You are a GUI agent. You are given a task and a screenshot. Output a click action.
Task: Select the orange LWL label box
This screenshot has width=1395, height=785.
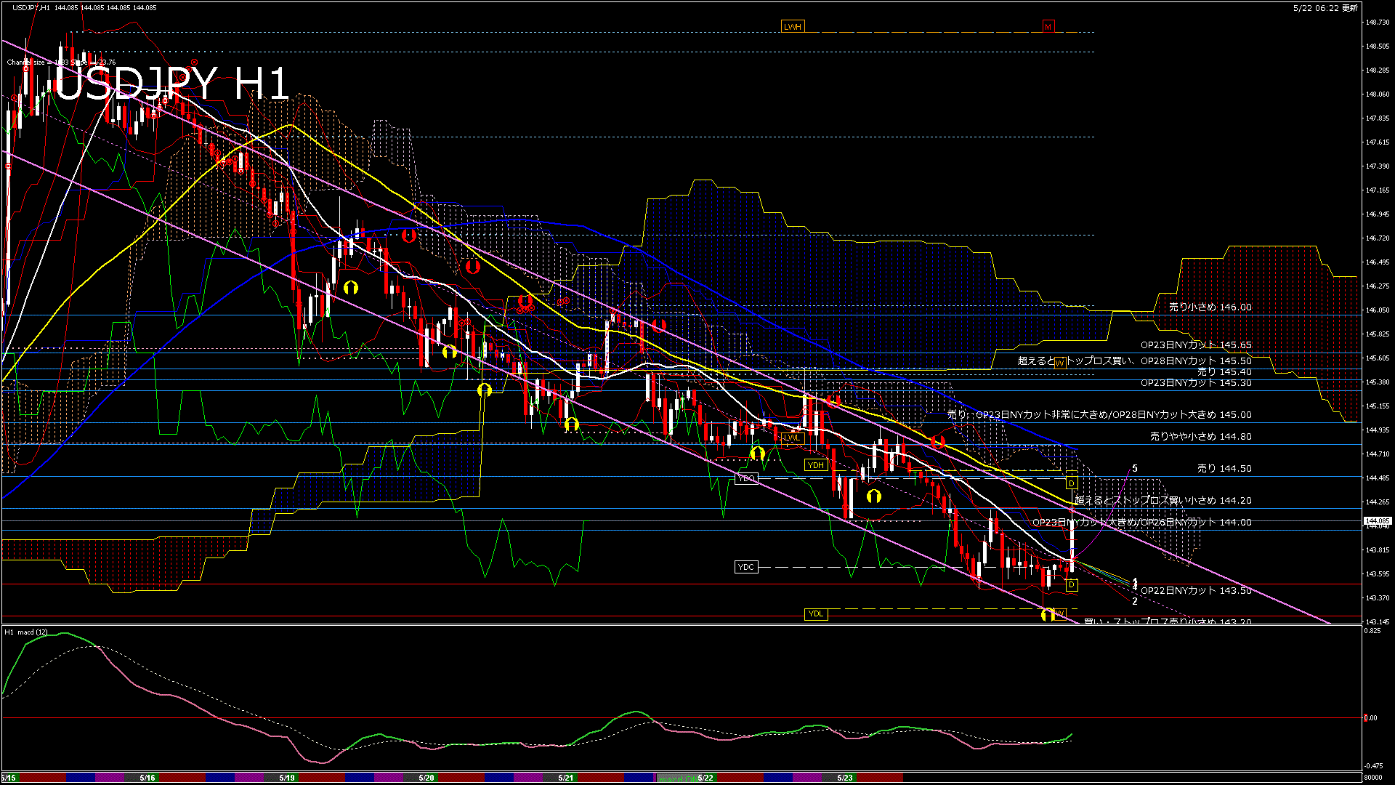click(x=791, y=438)
